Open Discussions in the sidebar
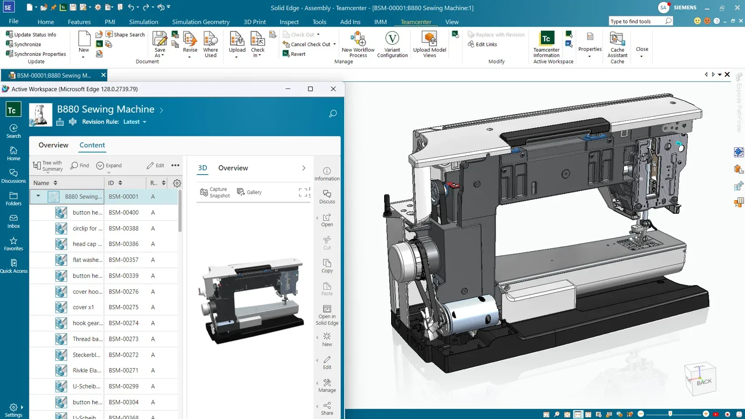This screenshot has height=419, width=745. [x=14, y=176]
